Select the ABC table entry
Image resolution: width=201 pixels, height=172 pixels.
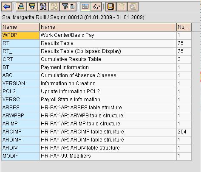click(20, 75)
